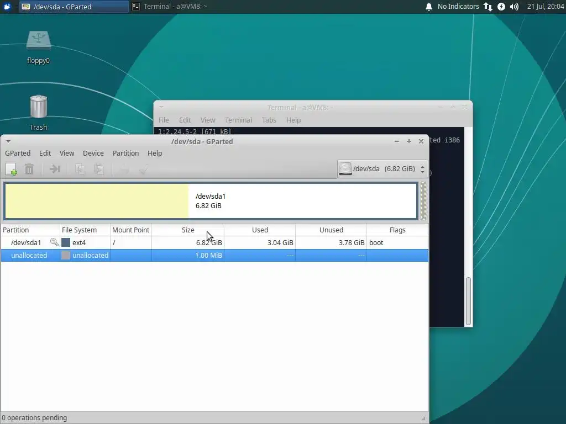The image size is (566, 424).
Task: Click the ext4 color swatch
Action: point(65,242)
